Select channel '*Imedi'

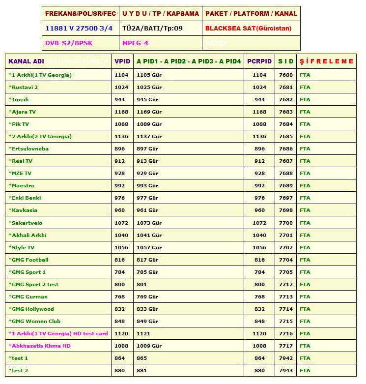click(x=19, y=99)
